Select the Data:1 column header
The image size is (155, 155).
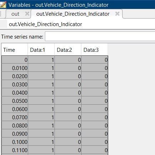tap(41, 50)
